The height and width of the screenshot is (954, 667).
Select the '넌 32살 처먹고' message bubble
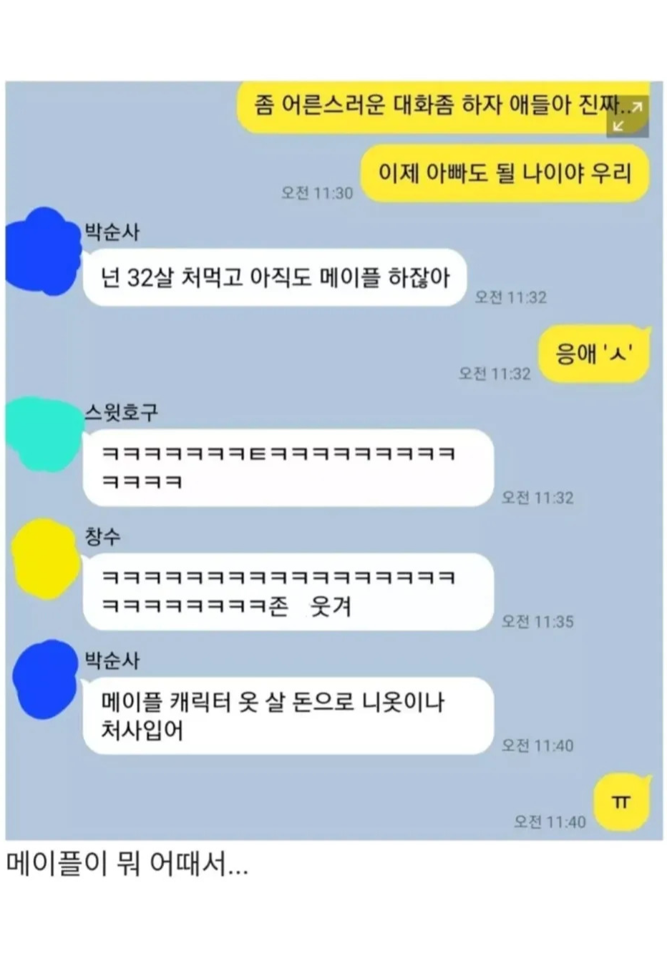[x=274, y=278]
